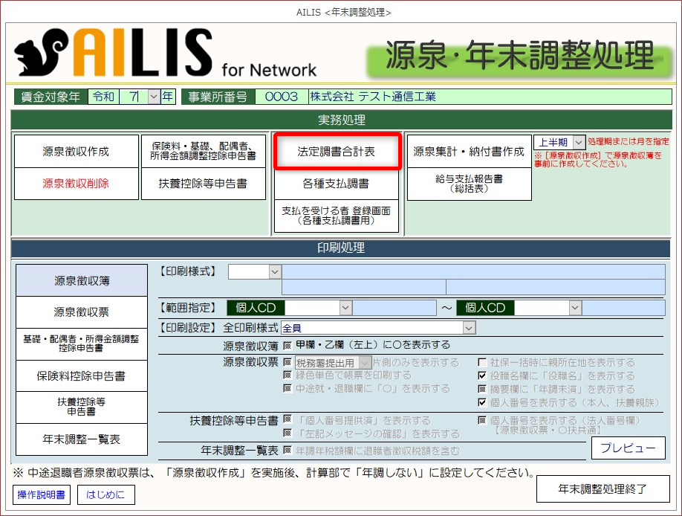Click the red 源泉徴収削除 button

pyautogui.click(x=76, y=183)
